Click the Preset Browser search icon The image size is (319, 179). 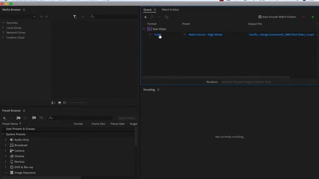point(50,118)
